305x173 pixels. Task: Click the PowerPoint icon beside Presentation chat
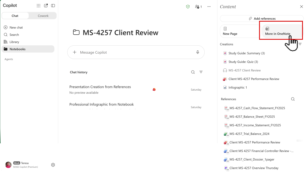[154, 89]
